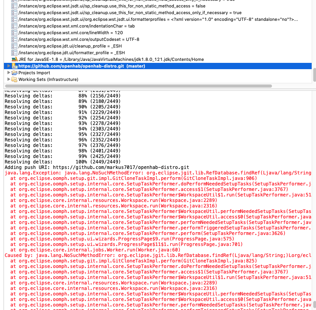Screen dimensions: 316x310
Task: Click the 'Resolving deltas: 100% (2449/2449)' line
Action: point(62,162)
